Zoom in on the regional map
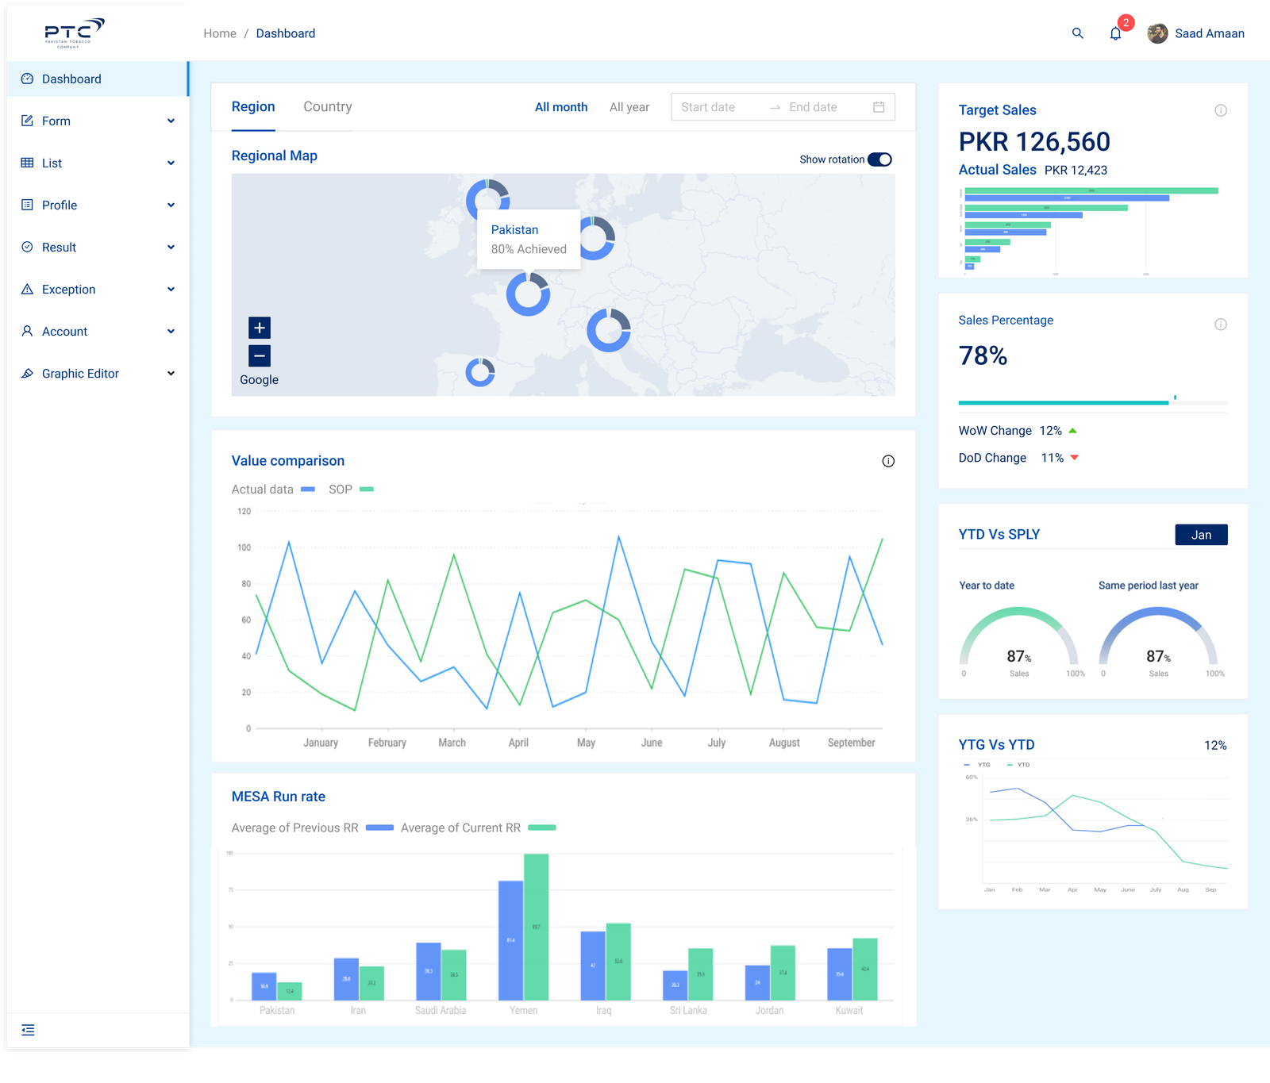Screen dimensions: 1270x1083 (260, 328)
